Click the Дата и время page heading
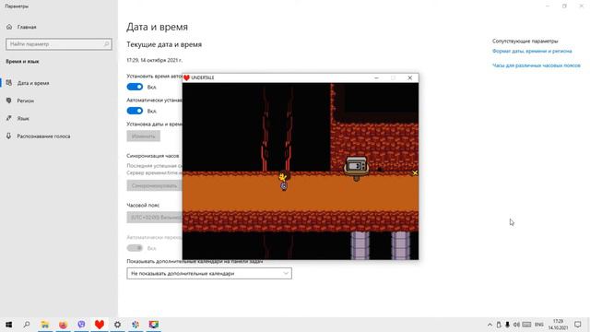The height and width of the screenshot is (332, 590). click(x=157, y=27)
